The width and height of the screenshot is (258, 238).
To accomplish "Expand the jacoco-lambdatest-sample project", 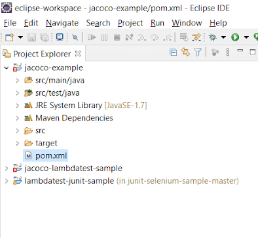I will pyautogui.click(x=7, y=169).
